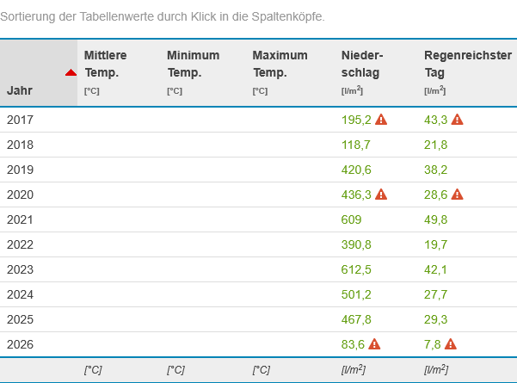Sort by Regenreichster Tag column header
Screen dimensions: 517x383
tap(466, 64)
